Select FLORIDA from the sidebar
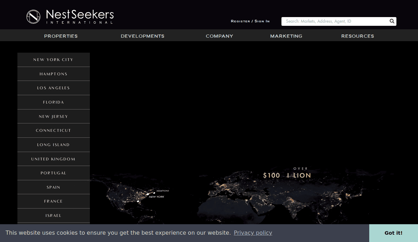418x242 pixels. tap(53, 102)
